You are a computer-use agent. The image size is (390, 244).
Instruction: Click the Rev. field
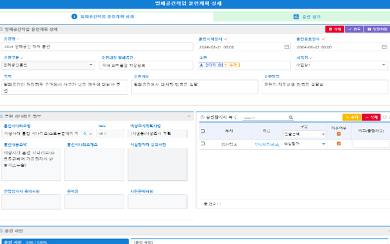[x=110, y=134]
